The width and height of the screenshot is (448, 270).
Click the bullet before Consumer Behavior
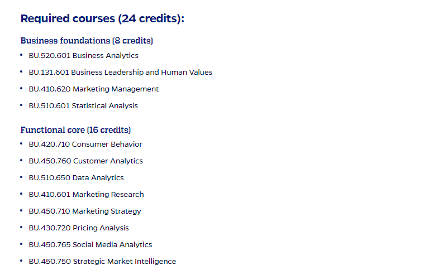(22, 143)
